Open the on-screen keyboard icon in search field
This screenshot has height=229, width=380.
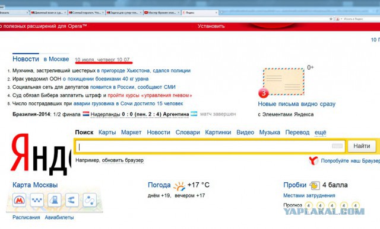(337, 146)
